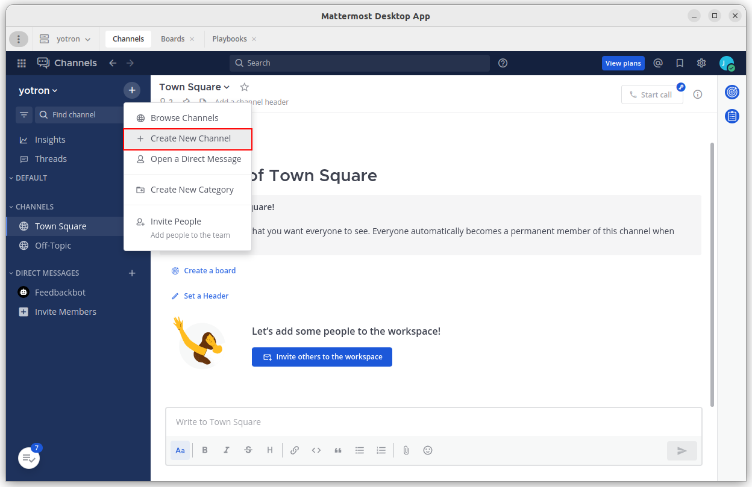The image size is (752, 487).
Task: Click Invite others to the workspace
Action: point(322,357)
